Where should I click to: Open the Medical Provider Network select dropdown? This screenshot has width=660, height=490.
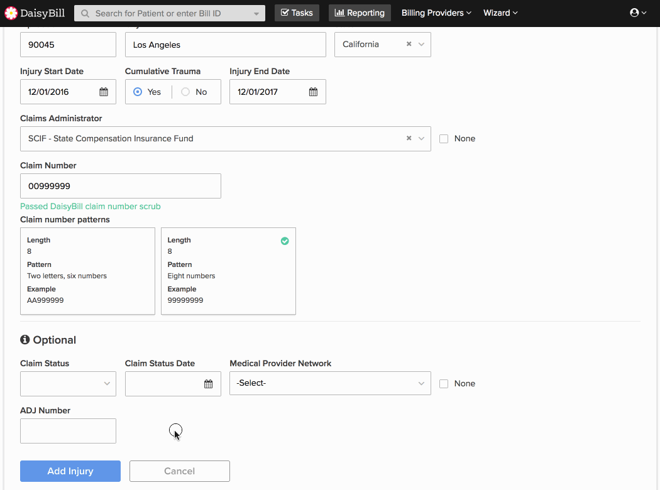[330, 383]
